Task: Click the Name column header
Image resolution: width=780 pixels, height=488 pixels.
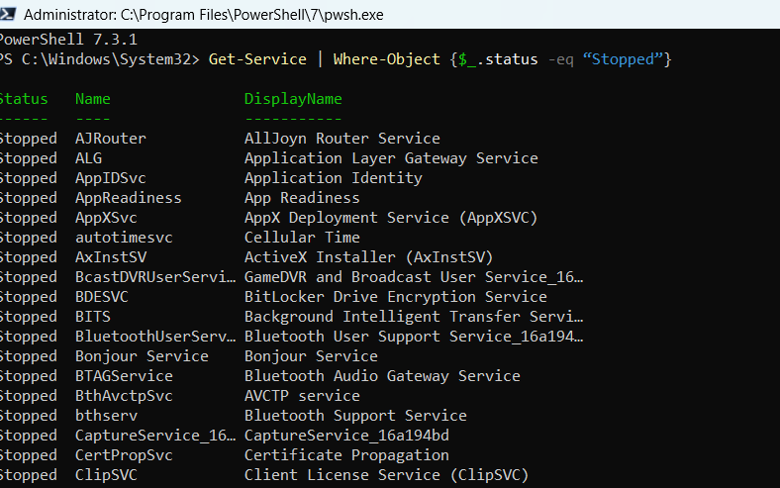Action: point(93,99)
